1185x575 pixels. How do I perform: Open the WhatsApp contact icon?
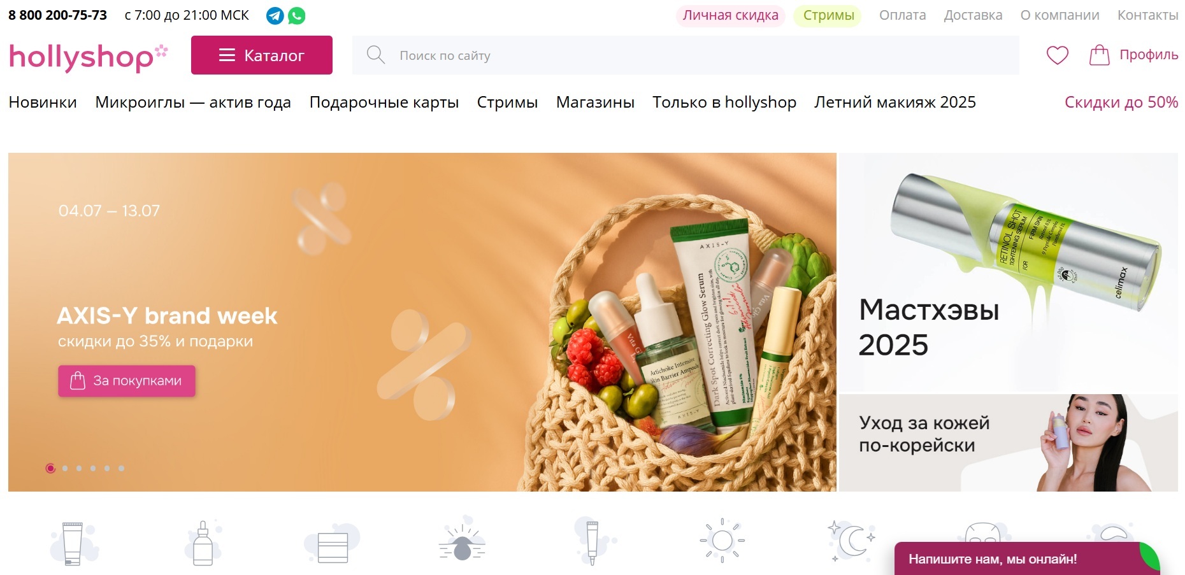296,16
